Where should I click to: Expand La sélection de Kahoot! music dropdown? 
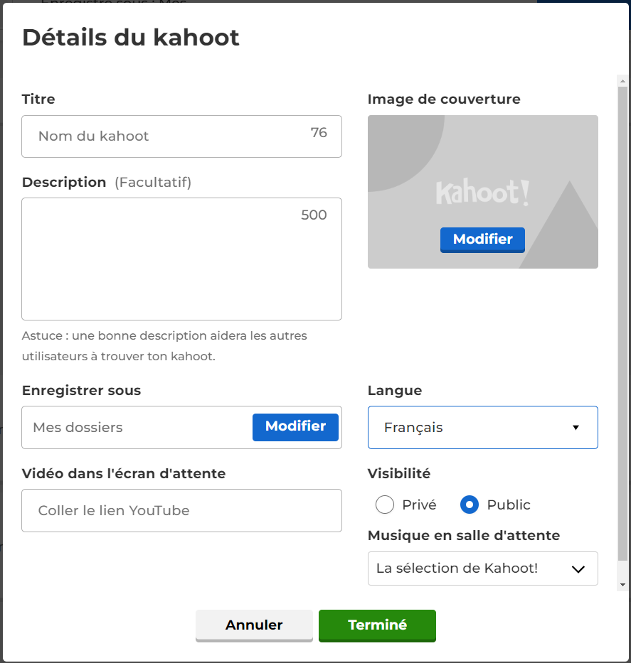point(483,568)
